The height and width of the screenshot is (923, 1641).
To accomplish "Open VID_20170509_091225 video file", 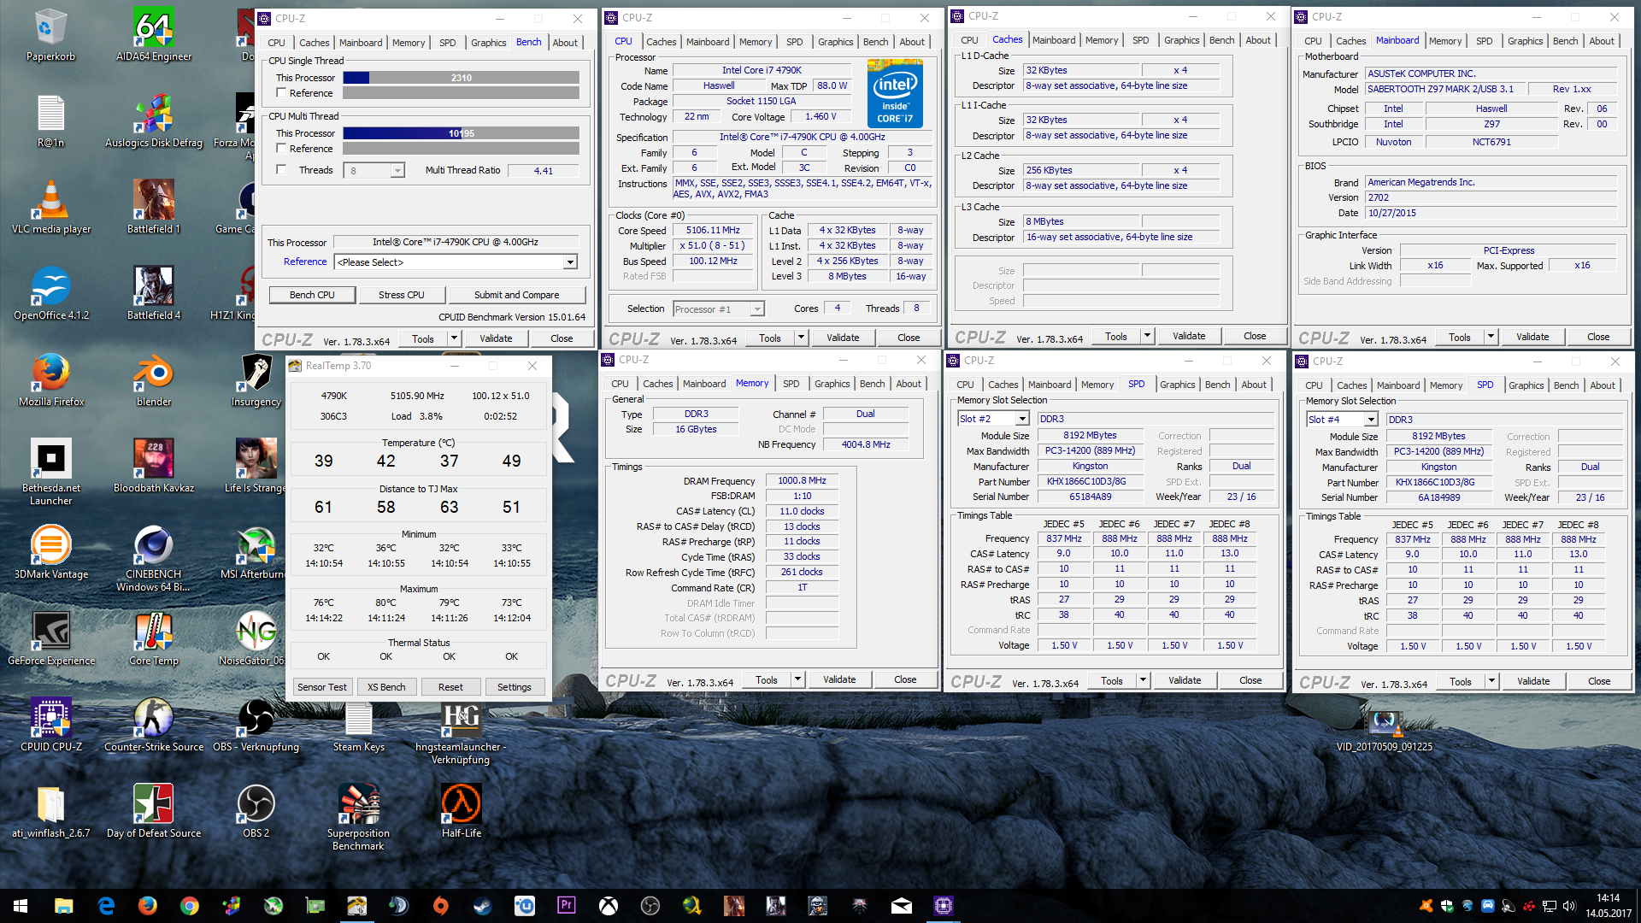I will pos(1385,731).
